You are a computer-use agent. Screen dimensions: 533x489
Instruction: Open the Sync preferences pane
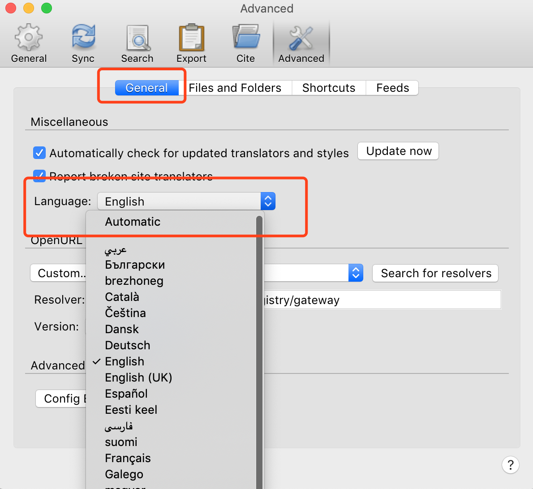click(x=83, y=43)
